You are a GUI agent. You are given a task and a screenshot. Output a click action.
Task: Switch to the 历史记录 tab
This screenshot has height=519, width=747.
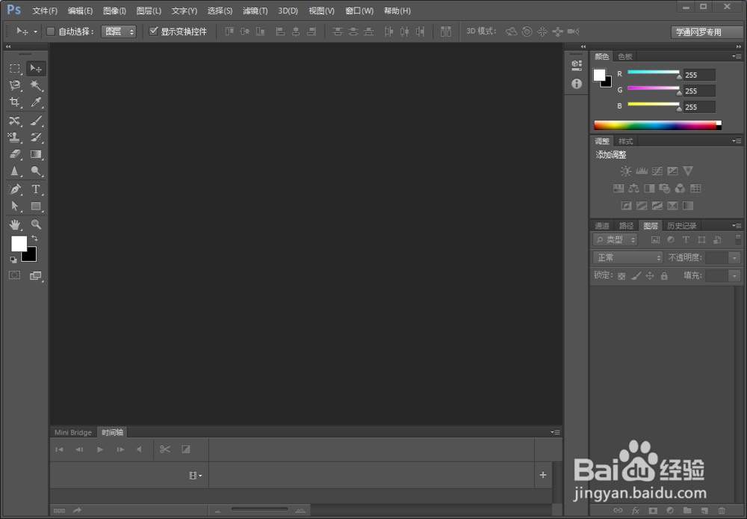coord(682,226)
